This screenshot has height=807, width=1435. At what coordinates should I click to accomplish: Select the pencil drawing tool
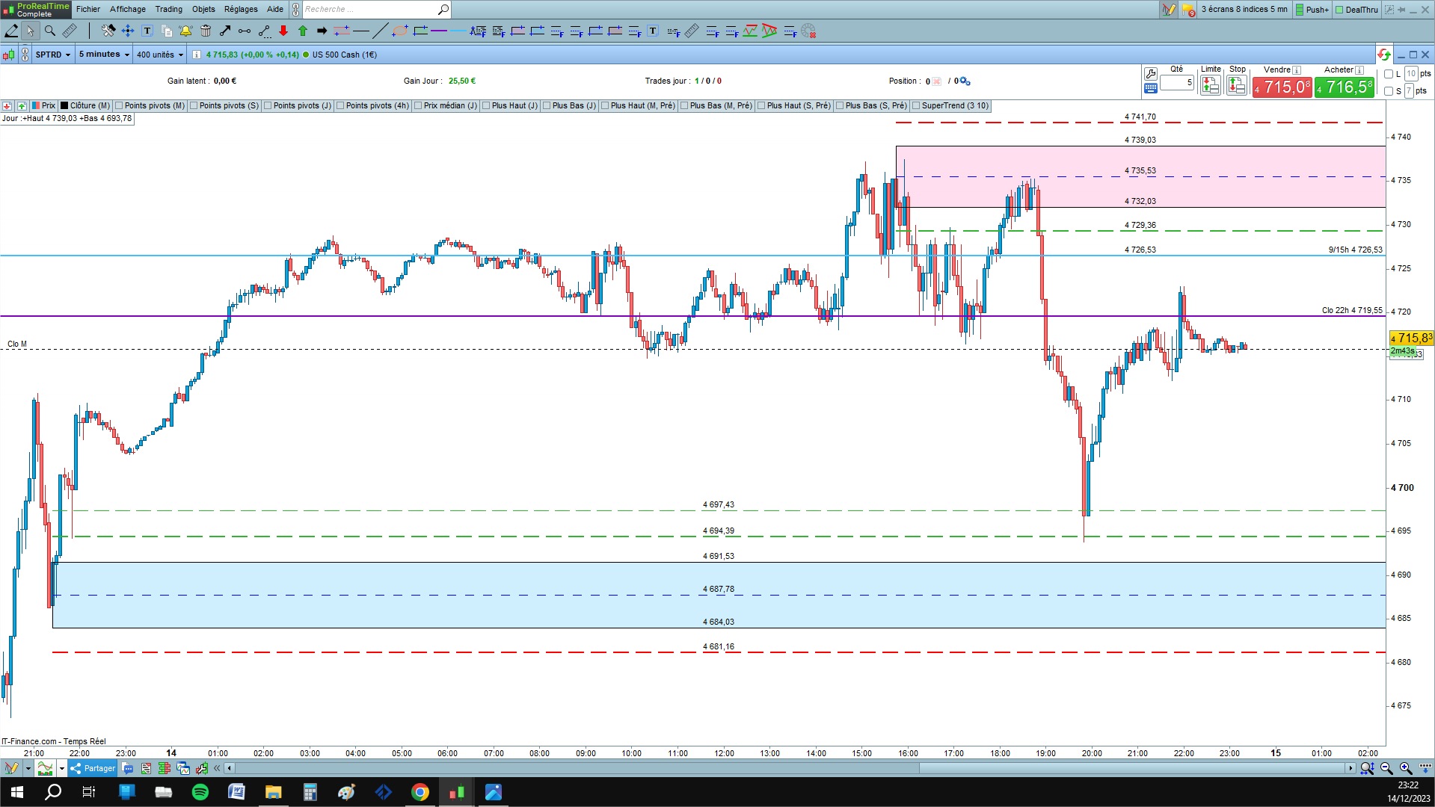(x=11, y=31)
